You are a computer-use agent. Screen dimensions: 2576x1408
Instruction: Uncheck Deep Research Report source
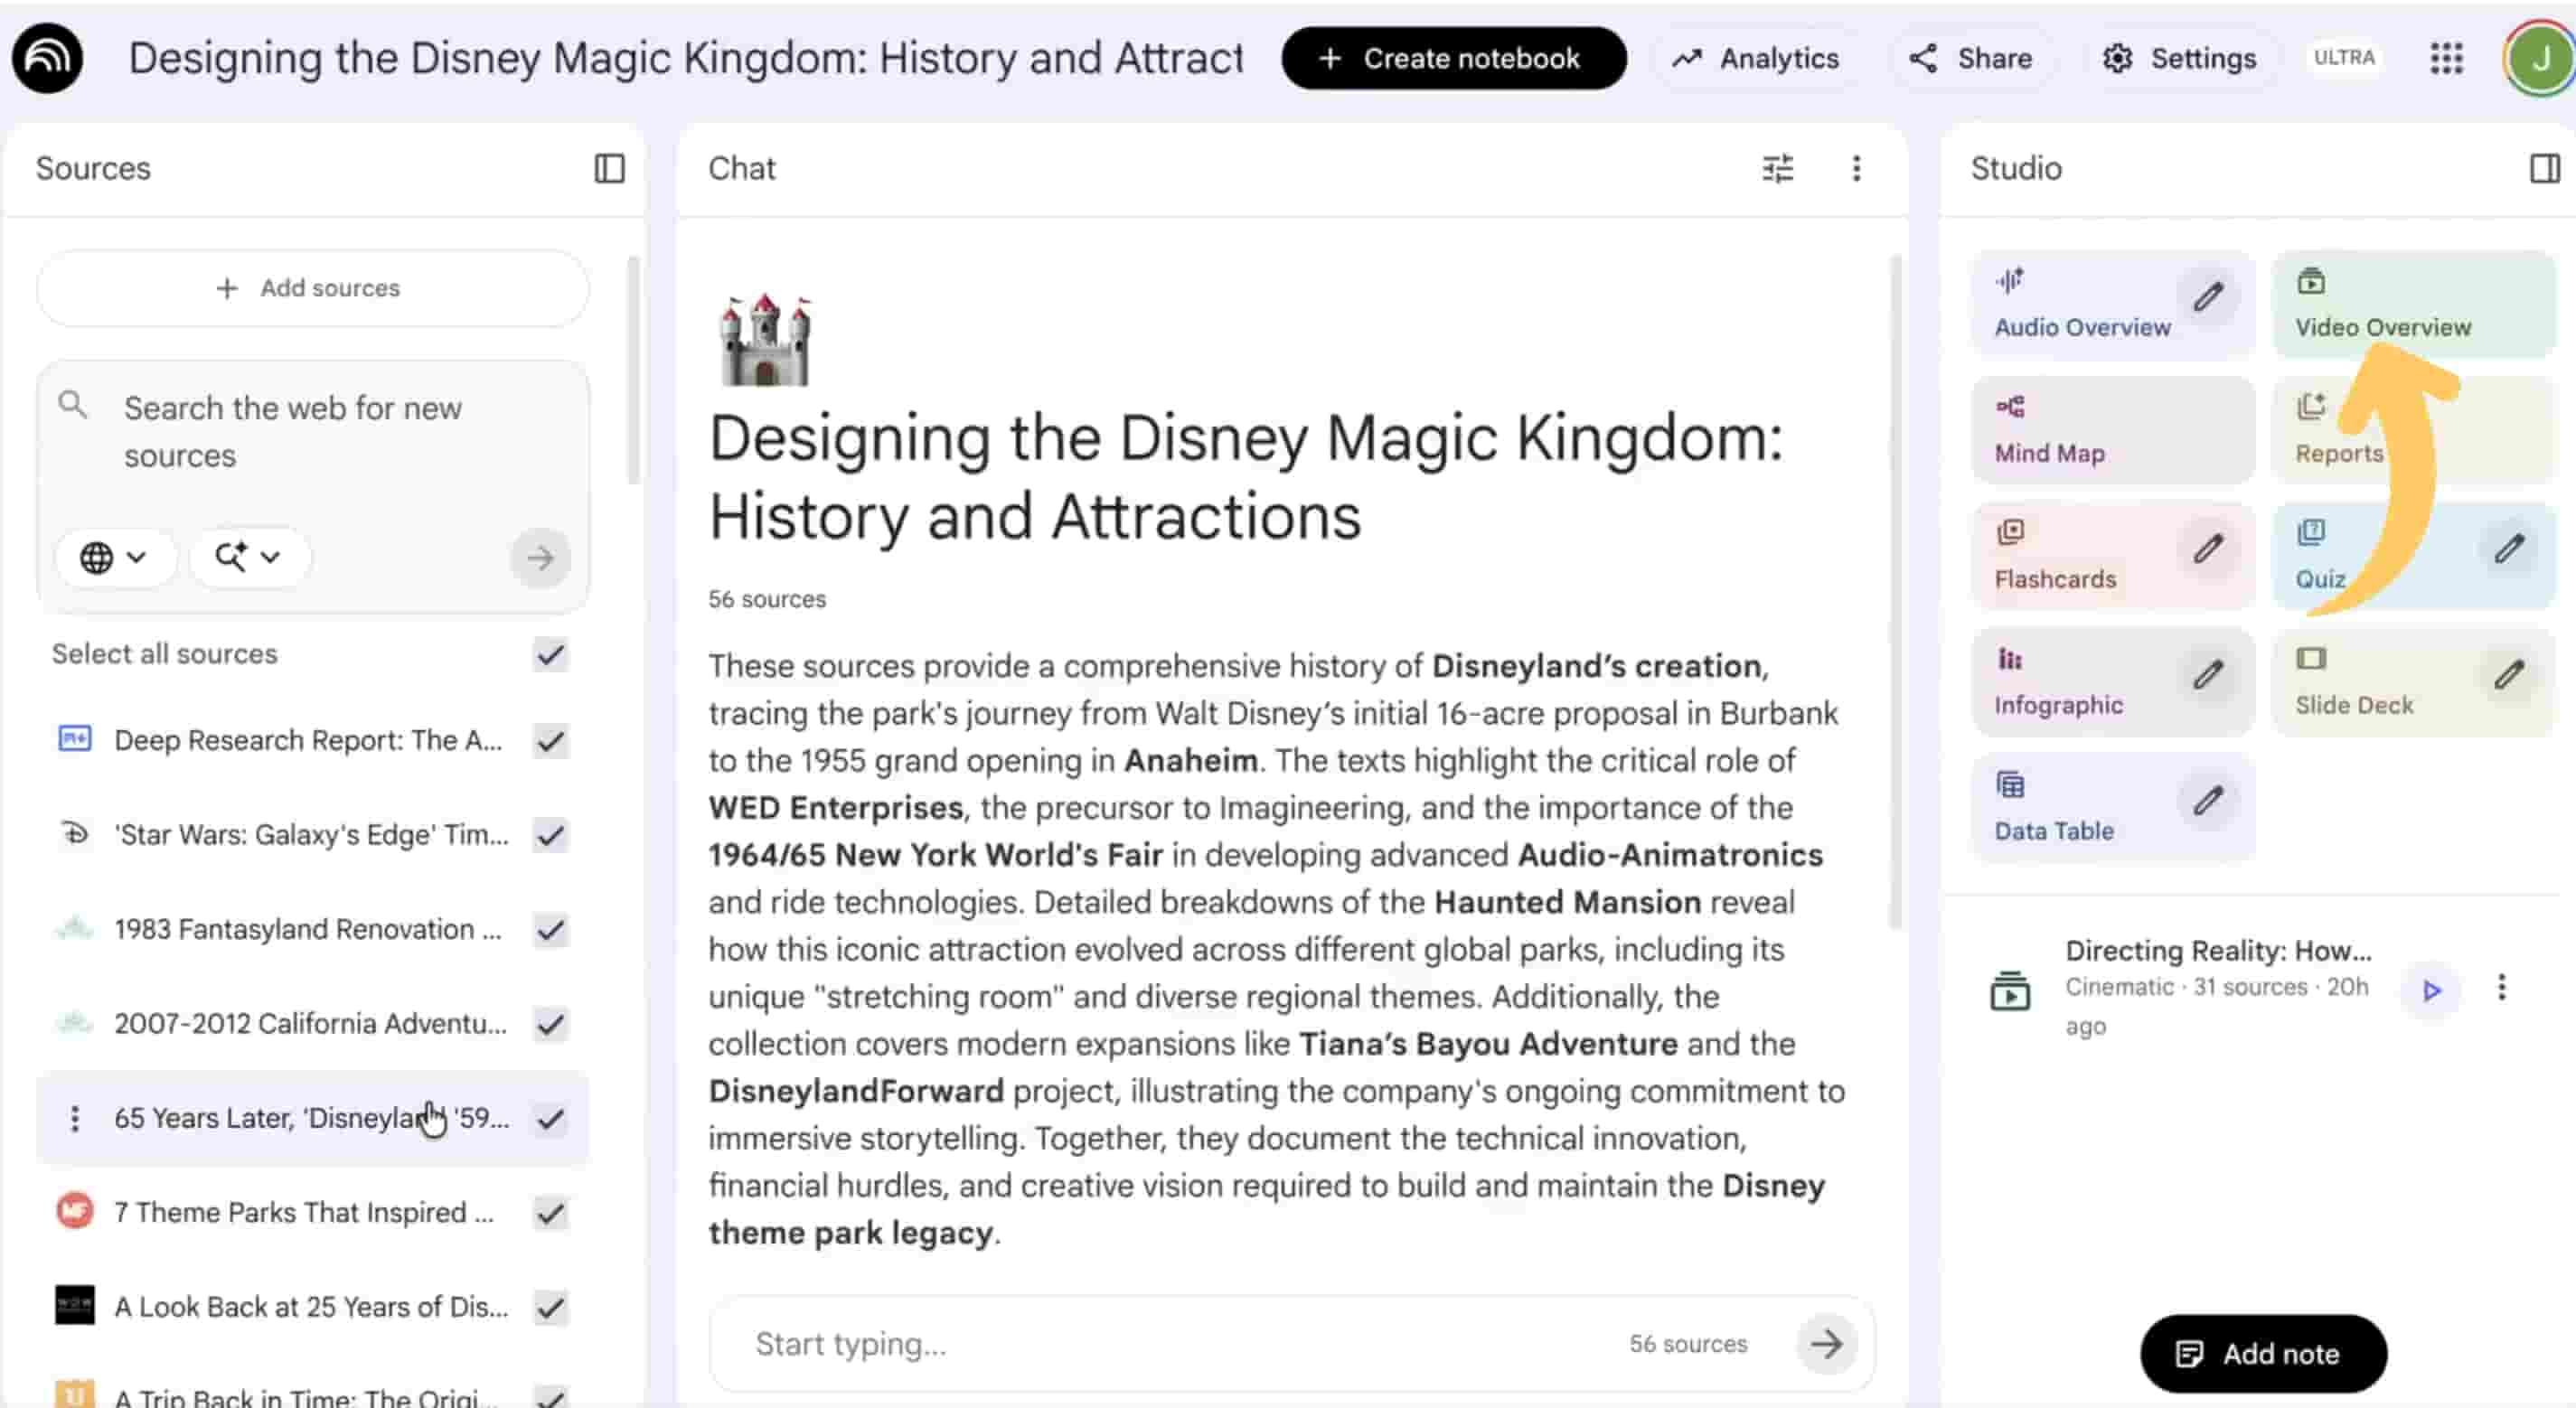point(550,741)
